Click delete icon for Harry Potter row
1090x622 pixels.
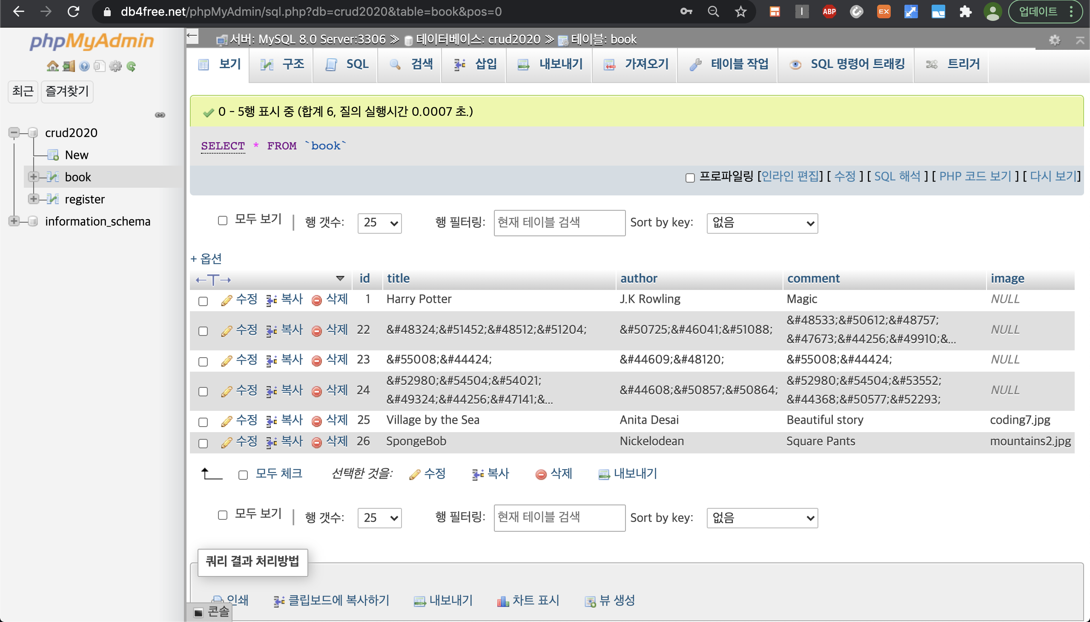tap(316, 300)
